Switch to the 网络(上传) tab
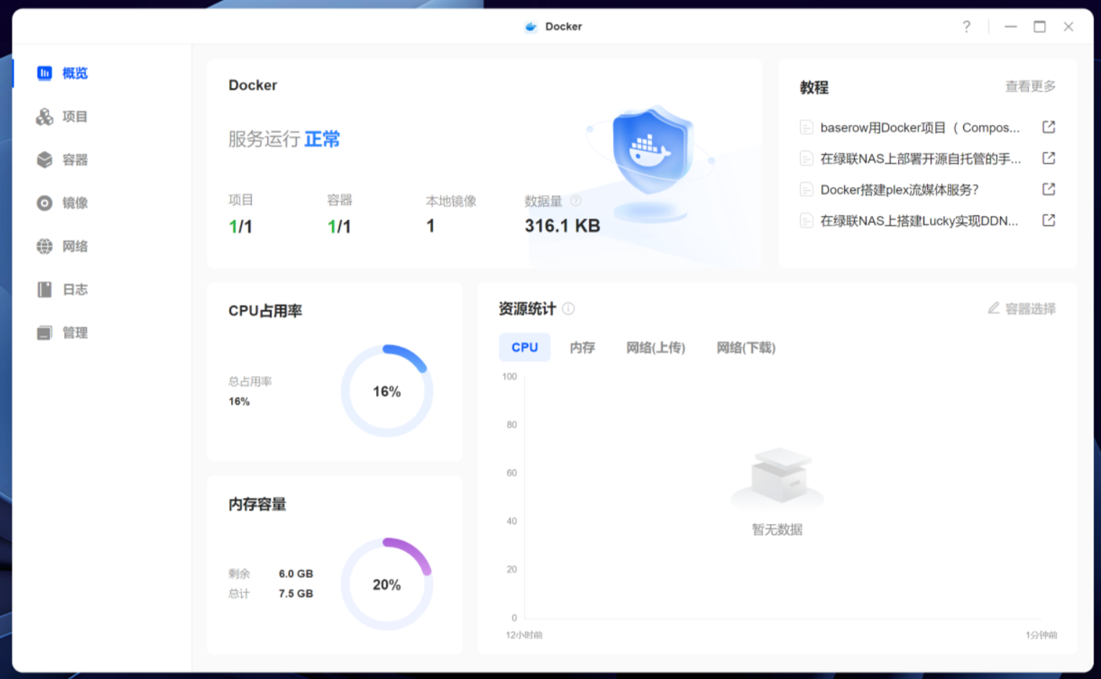1101x679 pixels. [x=656, y=348]
